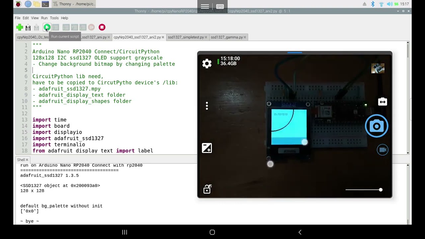Open the Tools menu
The height and width of the screenshot is (239, 425).
[x=54, y=18]
